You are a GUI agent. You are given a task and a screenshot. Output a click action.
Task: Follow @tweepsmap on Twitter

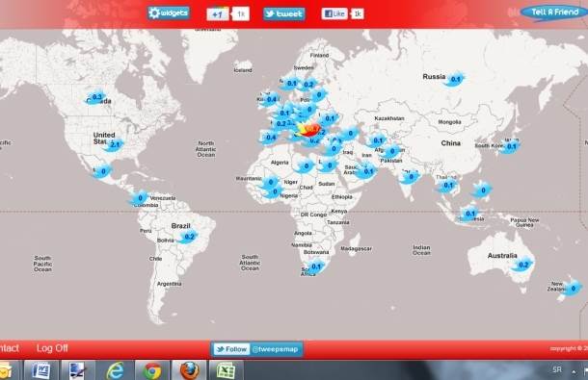click(257, 349)
